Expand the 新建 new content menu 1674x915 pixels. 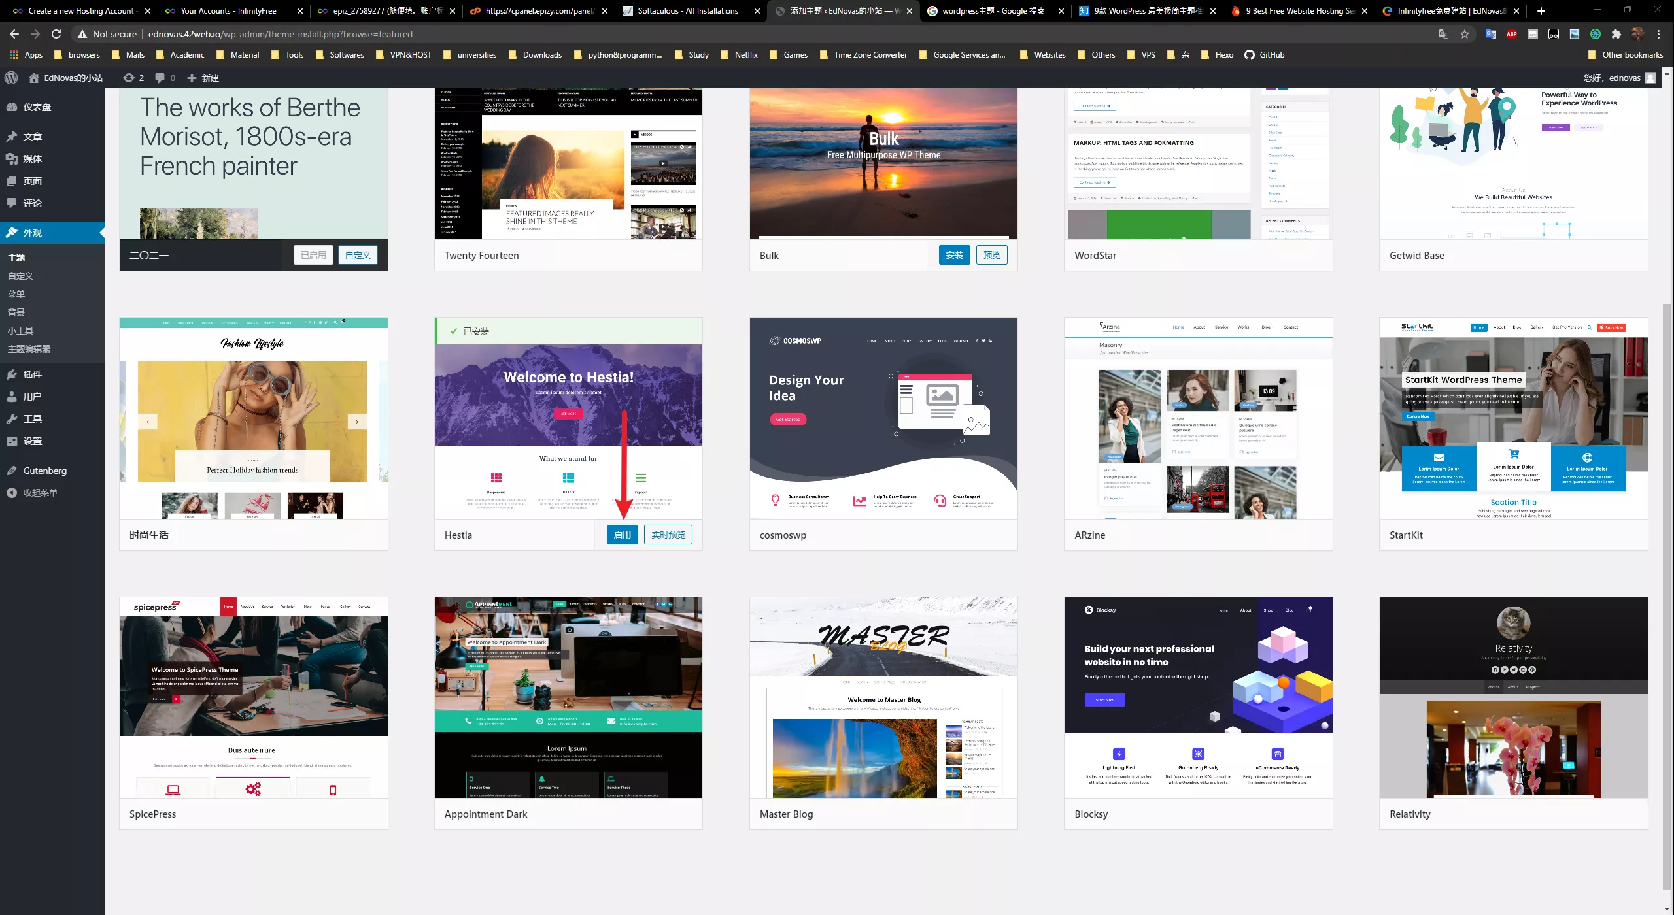click(203, 78)
